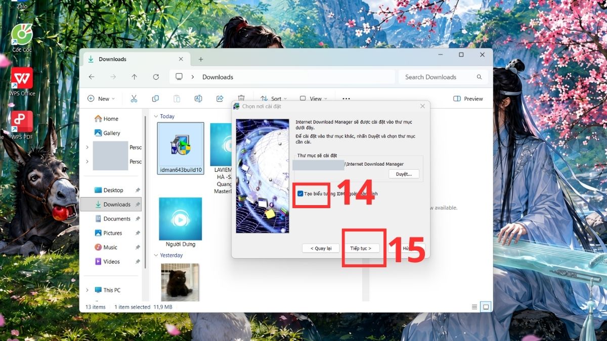Unpin the Desktop folder in the sidebar
Screen dimensions: 607x341
click(138, 190)
